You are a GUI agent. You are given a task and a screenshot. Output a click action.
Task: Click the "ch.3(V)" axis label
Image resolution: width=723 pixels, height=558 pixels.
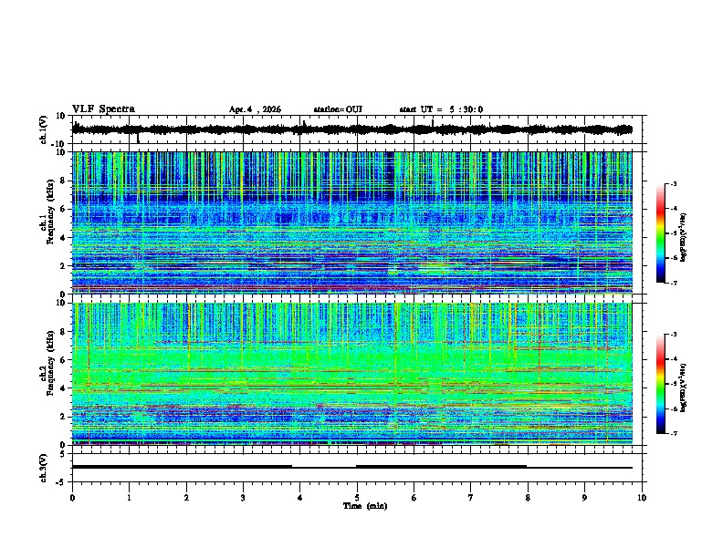[x=43, y=468]
